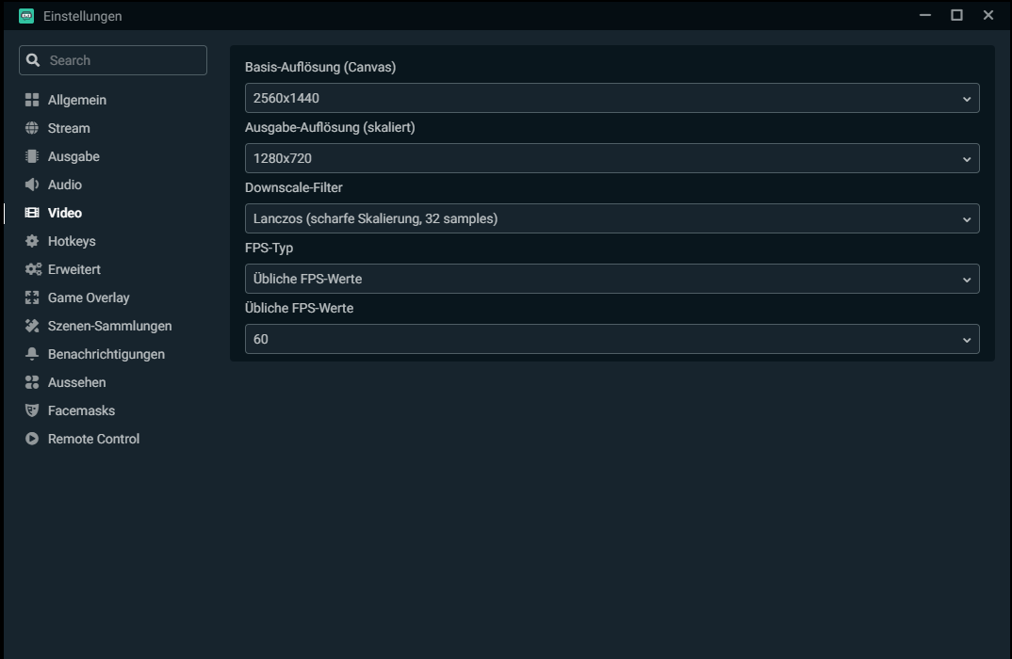
Task: Click the Allgemein grid icon in sidebar
Action: point(32,100)
